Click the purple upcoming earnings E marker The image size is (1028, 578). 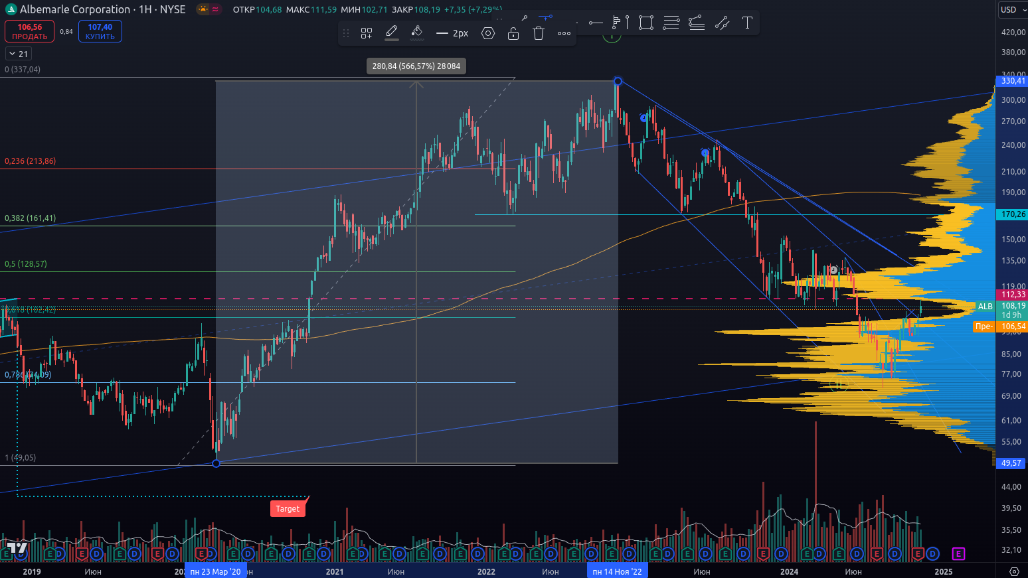click(958, 553)
